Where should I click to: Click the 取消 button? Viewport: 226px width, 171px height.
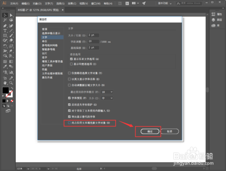(x=169, y=131)
